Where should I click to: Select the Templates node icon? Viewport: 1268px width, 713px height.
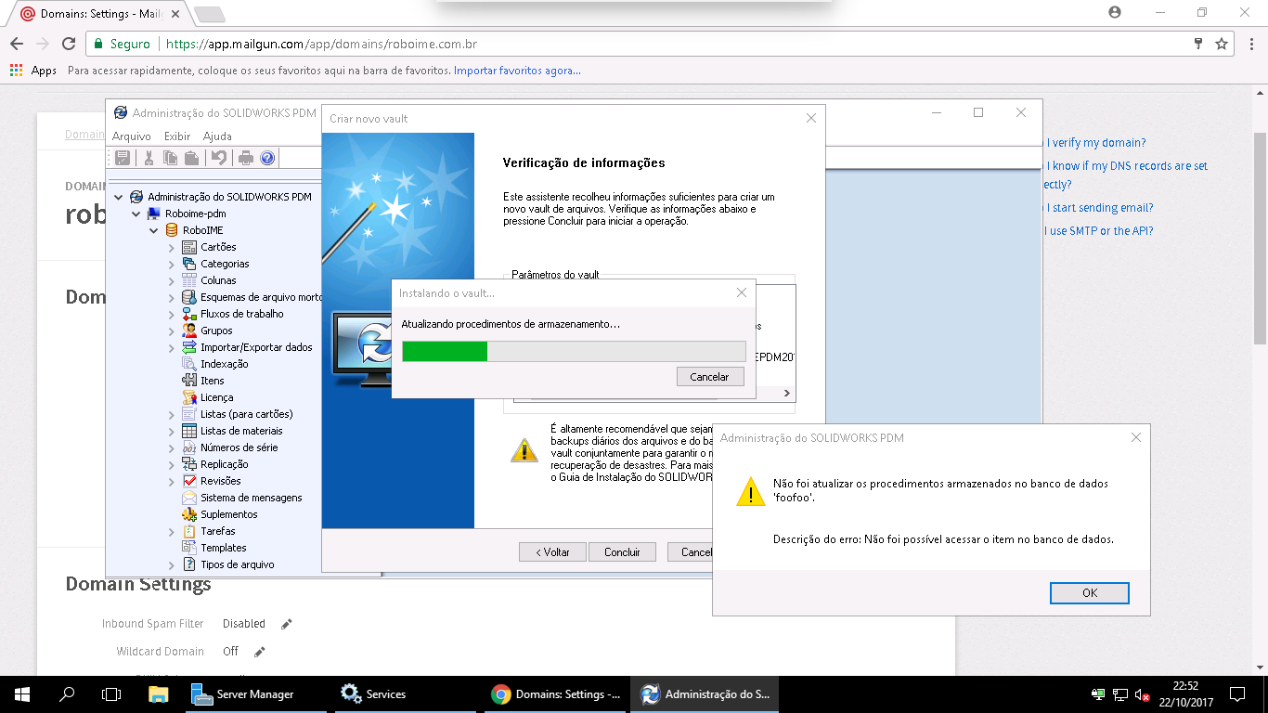point(189,548)
